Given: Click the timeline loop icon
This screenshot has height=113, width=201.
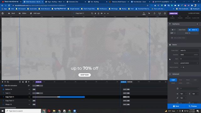Looking at the screenshot, I should (x=23, y=82).
